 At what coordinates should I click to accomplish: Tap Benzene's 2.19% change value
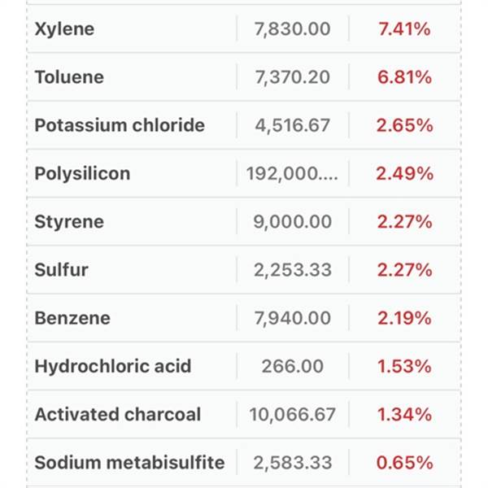tap(404, 318)
